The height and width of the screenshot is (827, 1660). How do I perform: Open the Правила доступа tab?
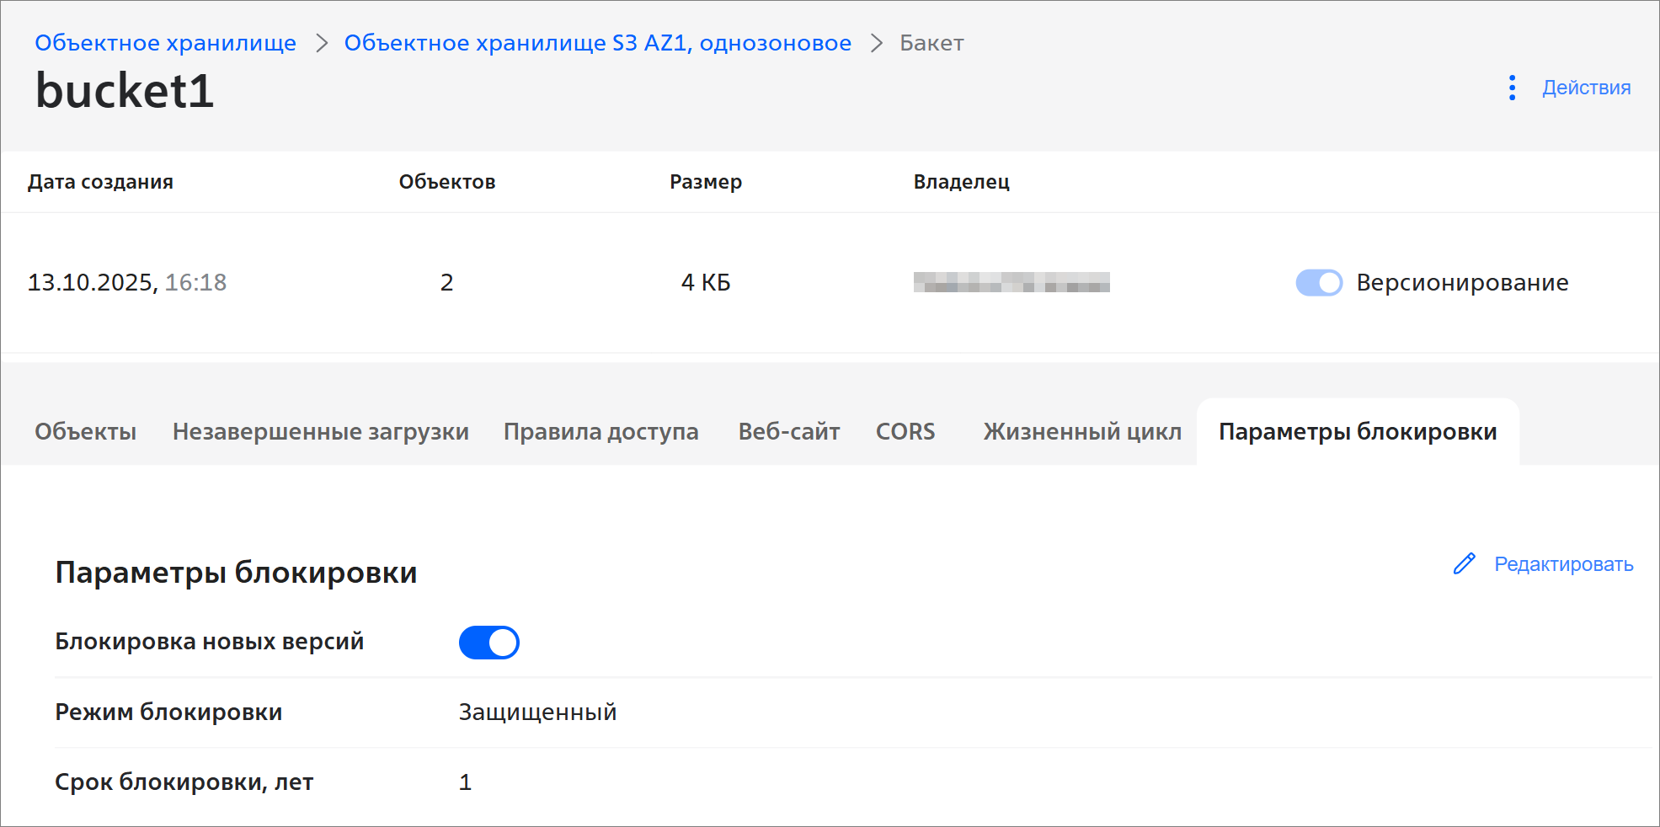[x=600, y=431]
